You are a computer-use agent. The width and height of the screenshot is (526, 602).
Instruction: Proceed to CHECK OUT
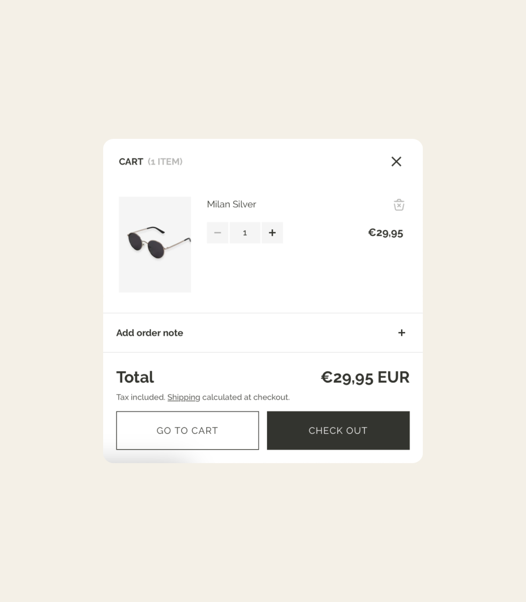coord(338,430)
